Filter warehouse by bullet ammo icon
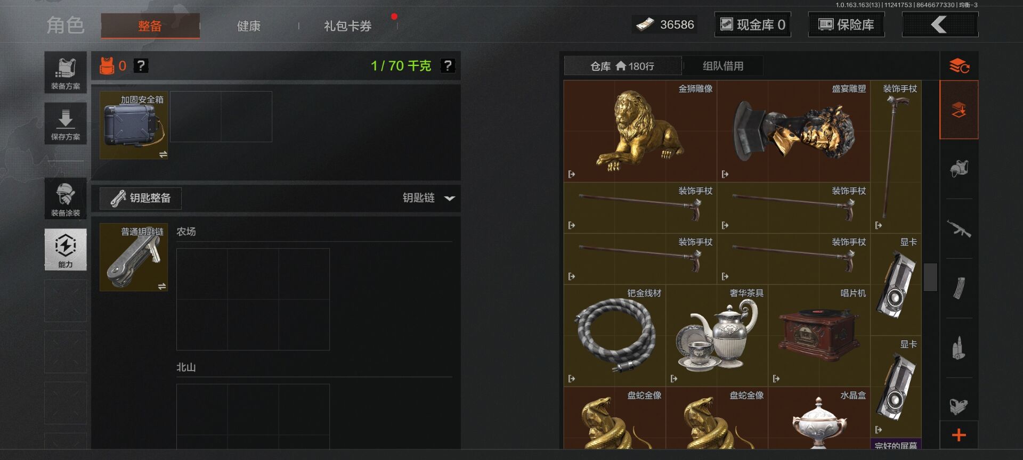The width and height of the screenshot is (1023, 460). pos(959,348)
